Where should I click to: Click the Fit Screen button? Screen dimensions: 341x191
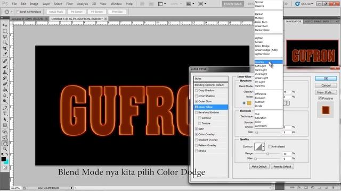77,12
